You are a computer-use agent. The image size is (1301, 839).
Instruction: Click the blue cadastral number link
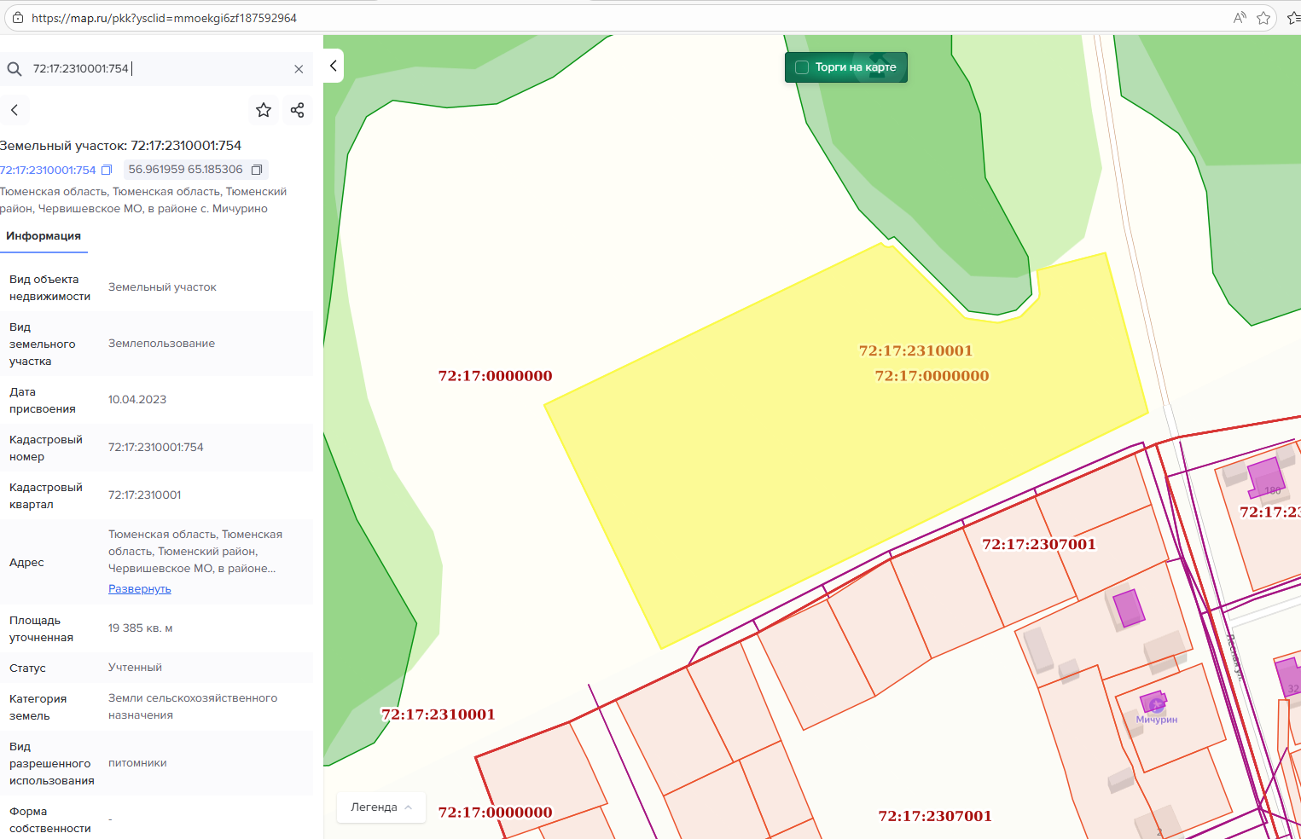48,170
